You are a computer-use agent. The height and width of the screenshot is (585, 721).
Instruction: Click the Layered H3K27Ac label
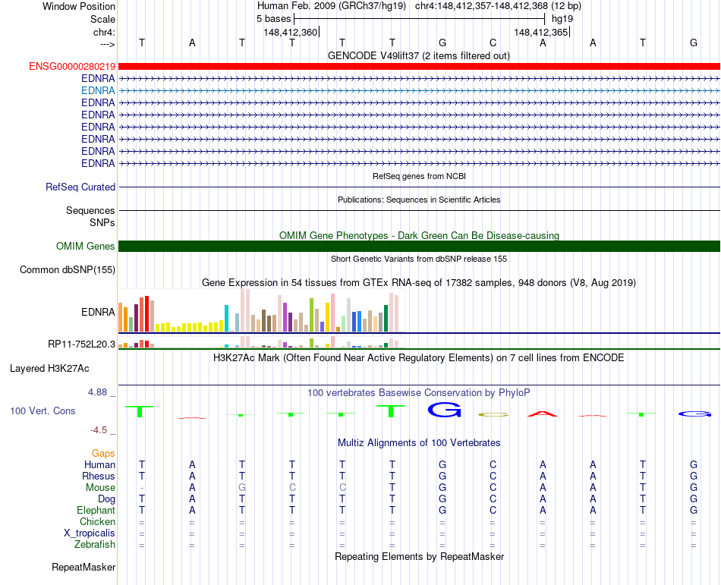(49, 369)
